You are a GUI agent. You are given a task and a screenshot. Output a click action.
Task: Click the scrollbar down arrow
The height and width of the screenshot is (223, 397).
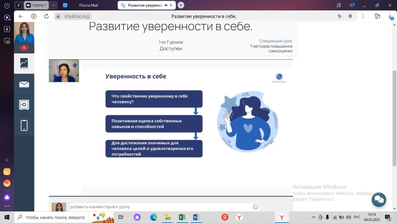[394, 209]
